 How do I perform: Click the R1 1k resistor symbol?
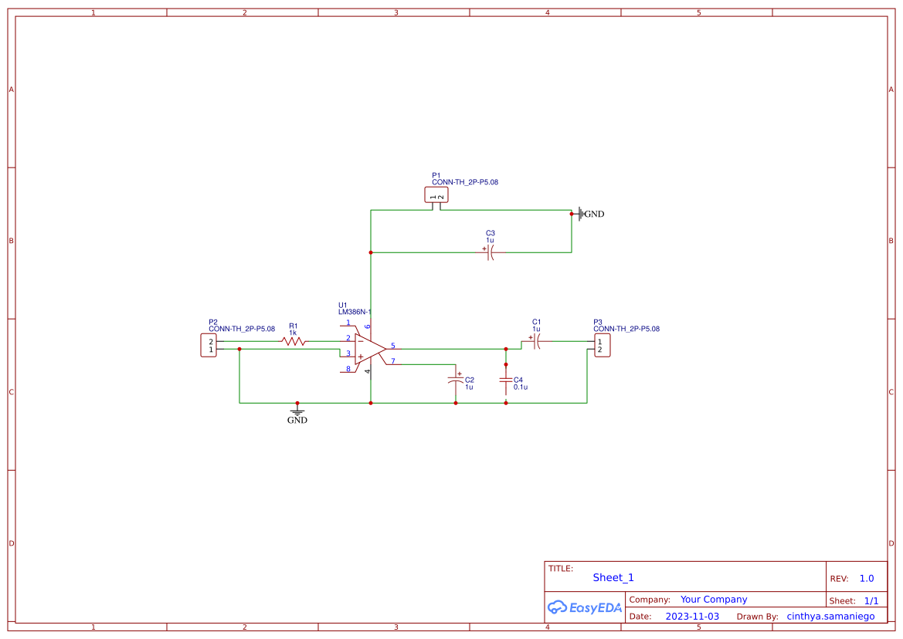pos(294,342)
